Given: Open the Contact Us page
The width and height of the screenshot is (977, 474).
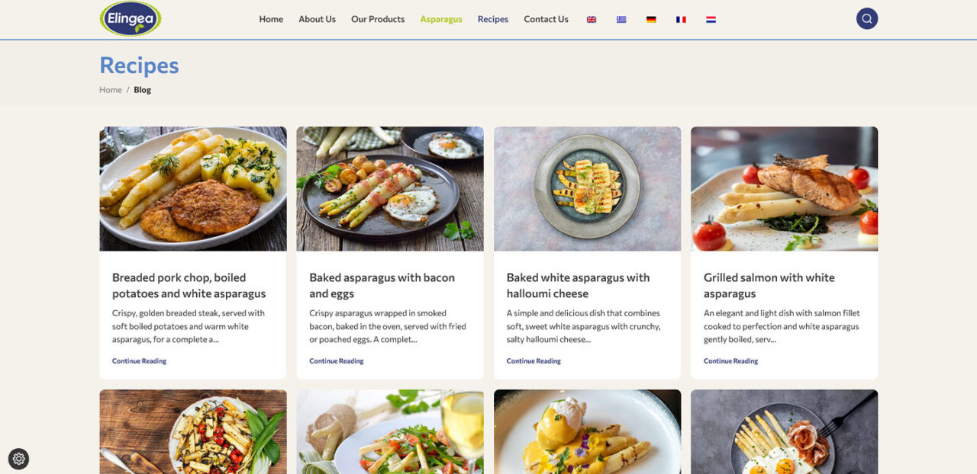Looking at the screenshot, I should (546, 19).
